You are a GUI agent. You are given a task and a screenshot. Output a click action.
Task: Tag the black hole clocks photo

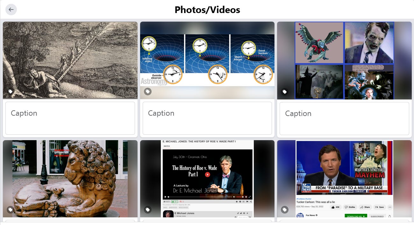click(147, 92)
